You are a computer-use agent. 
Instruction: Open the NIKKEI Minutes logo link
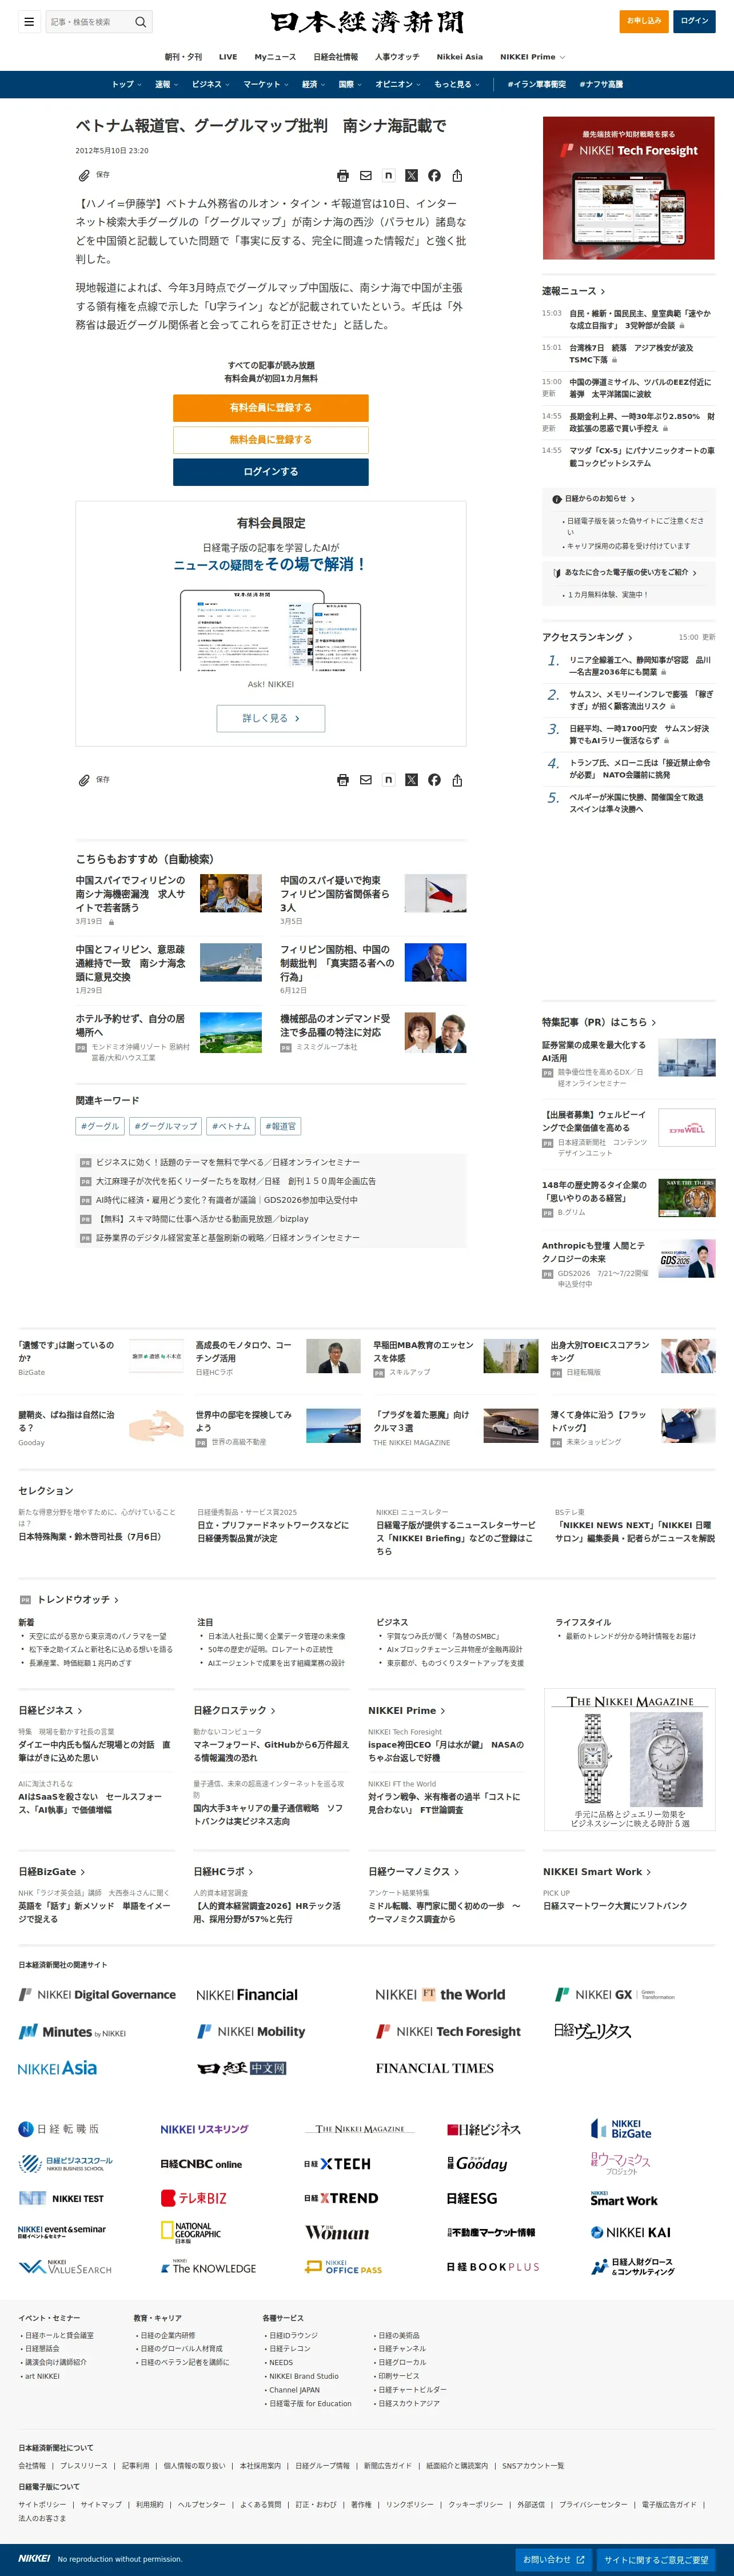[72, 2031]
